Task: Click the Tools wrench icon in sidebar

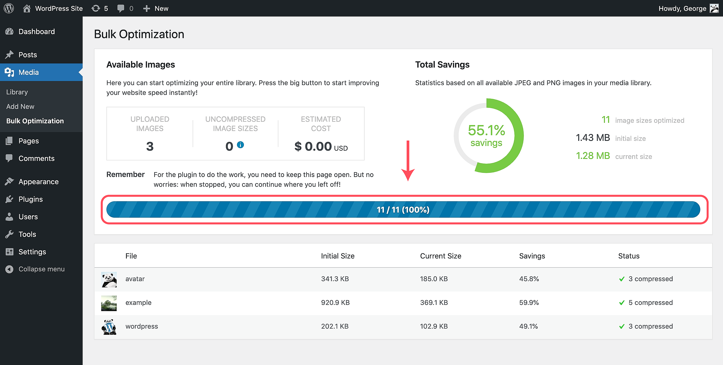Action: click(x=9, y=234)
